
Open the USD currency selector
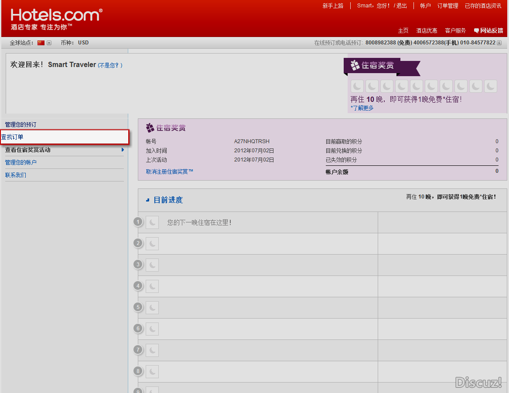point(83,43)
